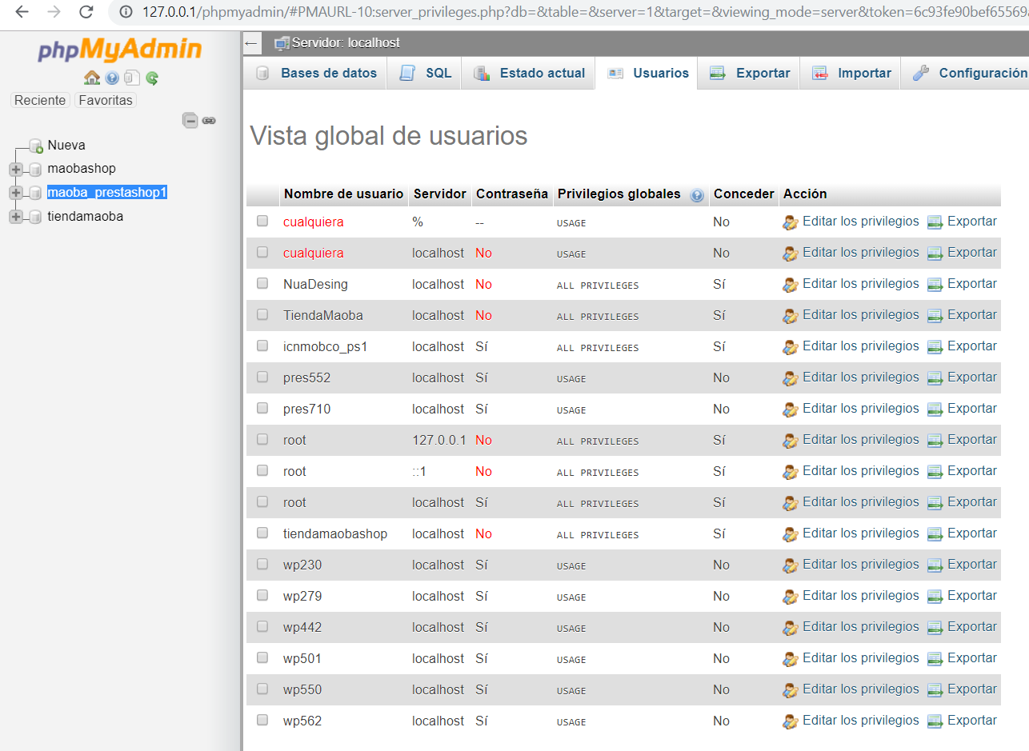Click the Servidor: localhost breadcrumb link
The image size is (1029, 751).
point(346,42)
